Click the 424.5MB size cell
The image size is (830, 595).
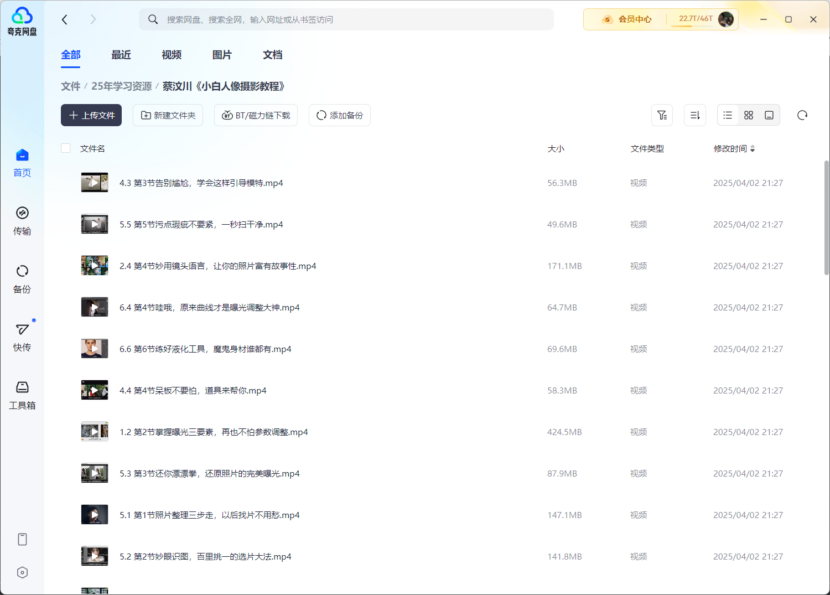click(x=564, y=432)
